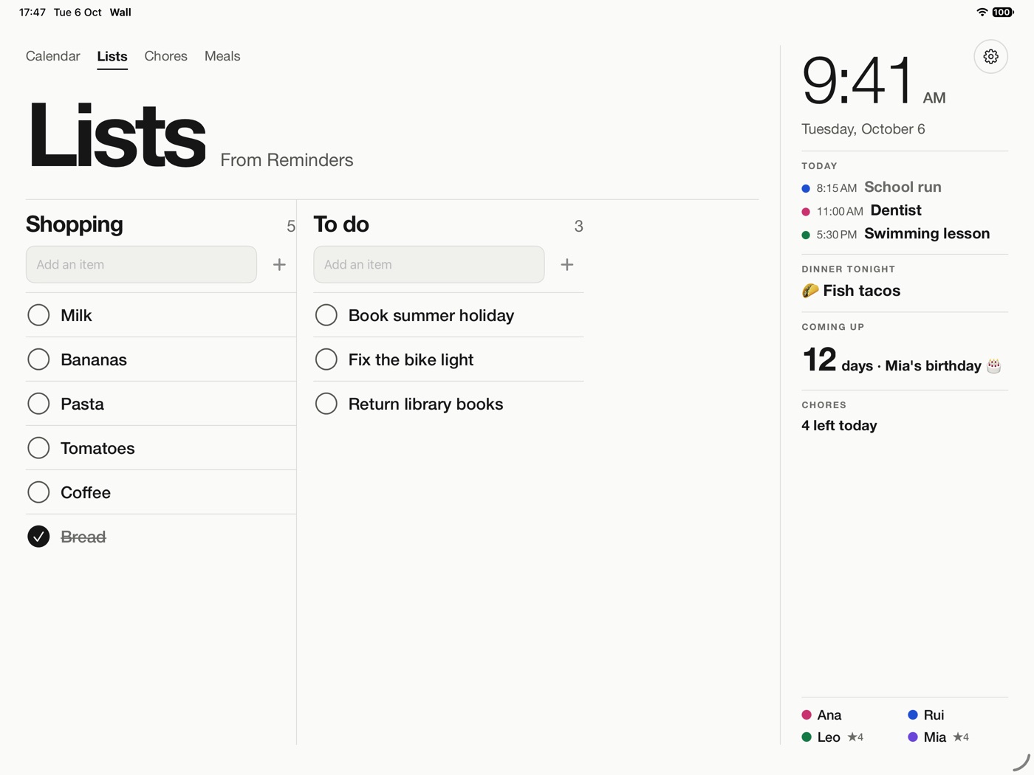
Task: Check off Bananas
Action: click(x=38, y=359)
